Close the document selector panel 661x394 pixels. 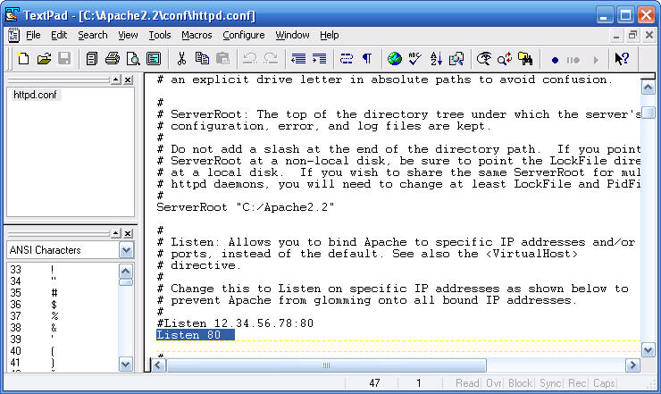point(128,80)
